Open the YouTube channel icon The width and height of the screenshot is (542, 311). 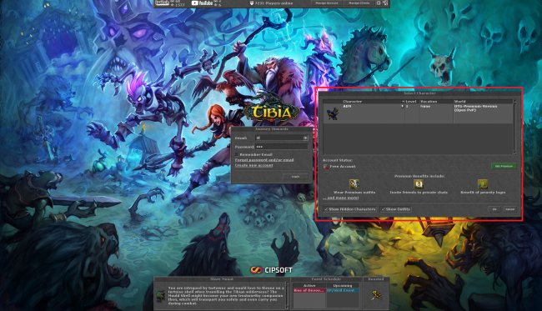click(202, 3)
